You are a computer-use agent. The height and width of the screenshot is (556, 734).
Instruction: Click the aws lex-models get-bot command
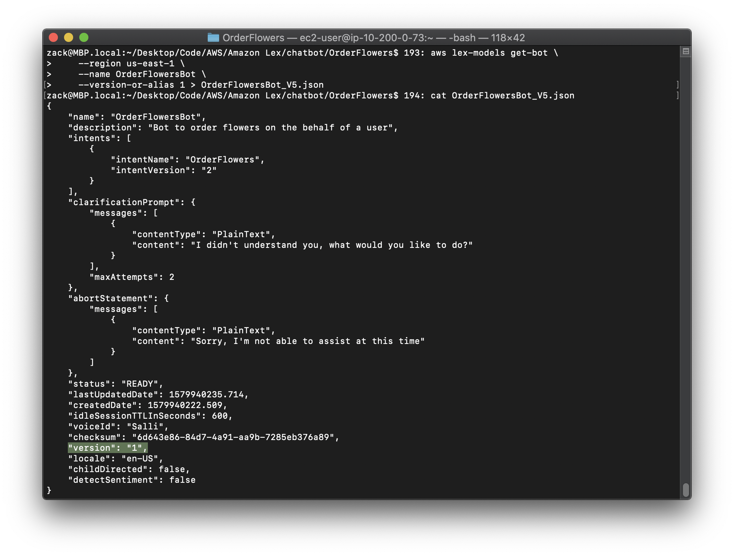[x=489, y=53]
